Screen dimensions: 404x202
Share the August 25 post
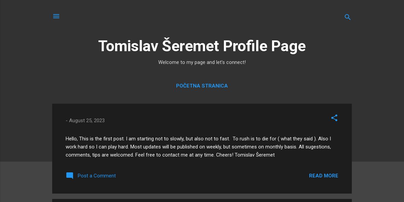(334, 118)
